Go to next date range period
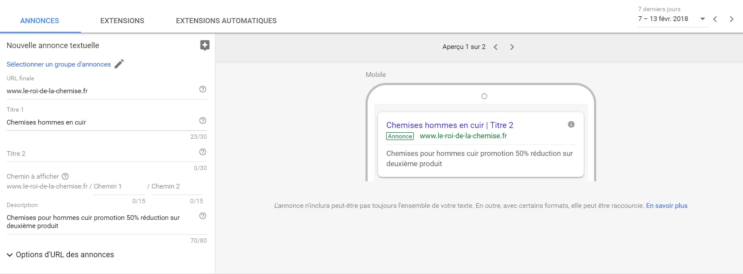This screenshot has height=274, width=743. coord(731,19)
